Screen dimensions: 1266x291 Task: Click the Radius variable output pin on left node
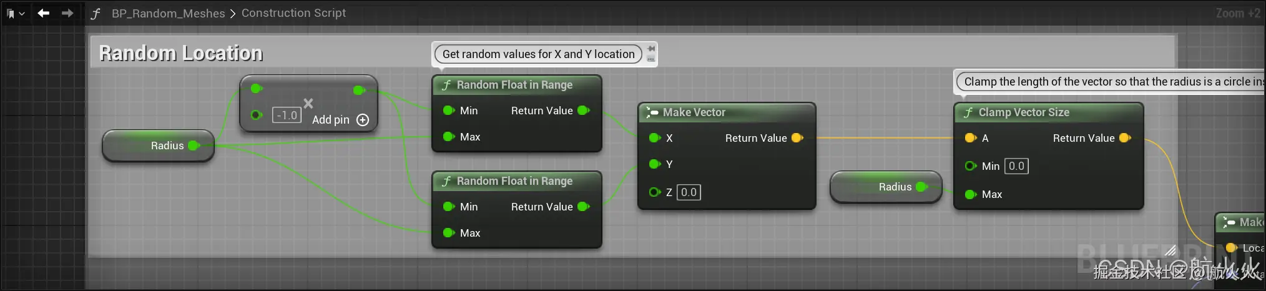click(x=194, y=145)
